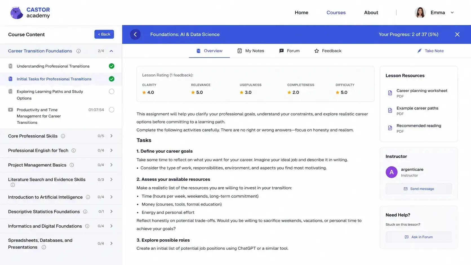Click the info icon beside Informatics and Digital Foundations
This screenshot has width=471, height=265.
[x=87, y=226]
